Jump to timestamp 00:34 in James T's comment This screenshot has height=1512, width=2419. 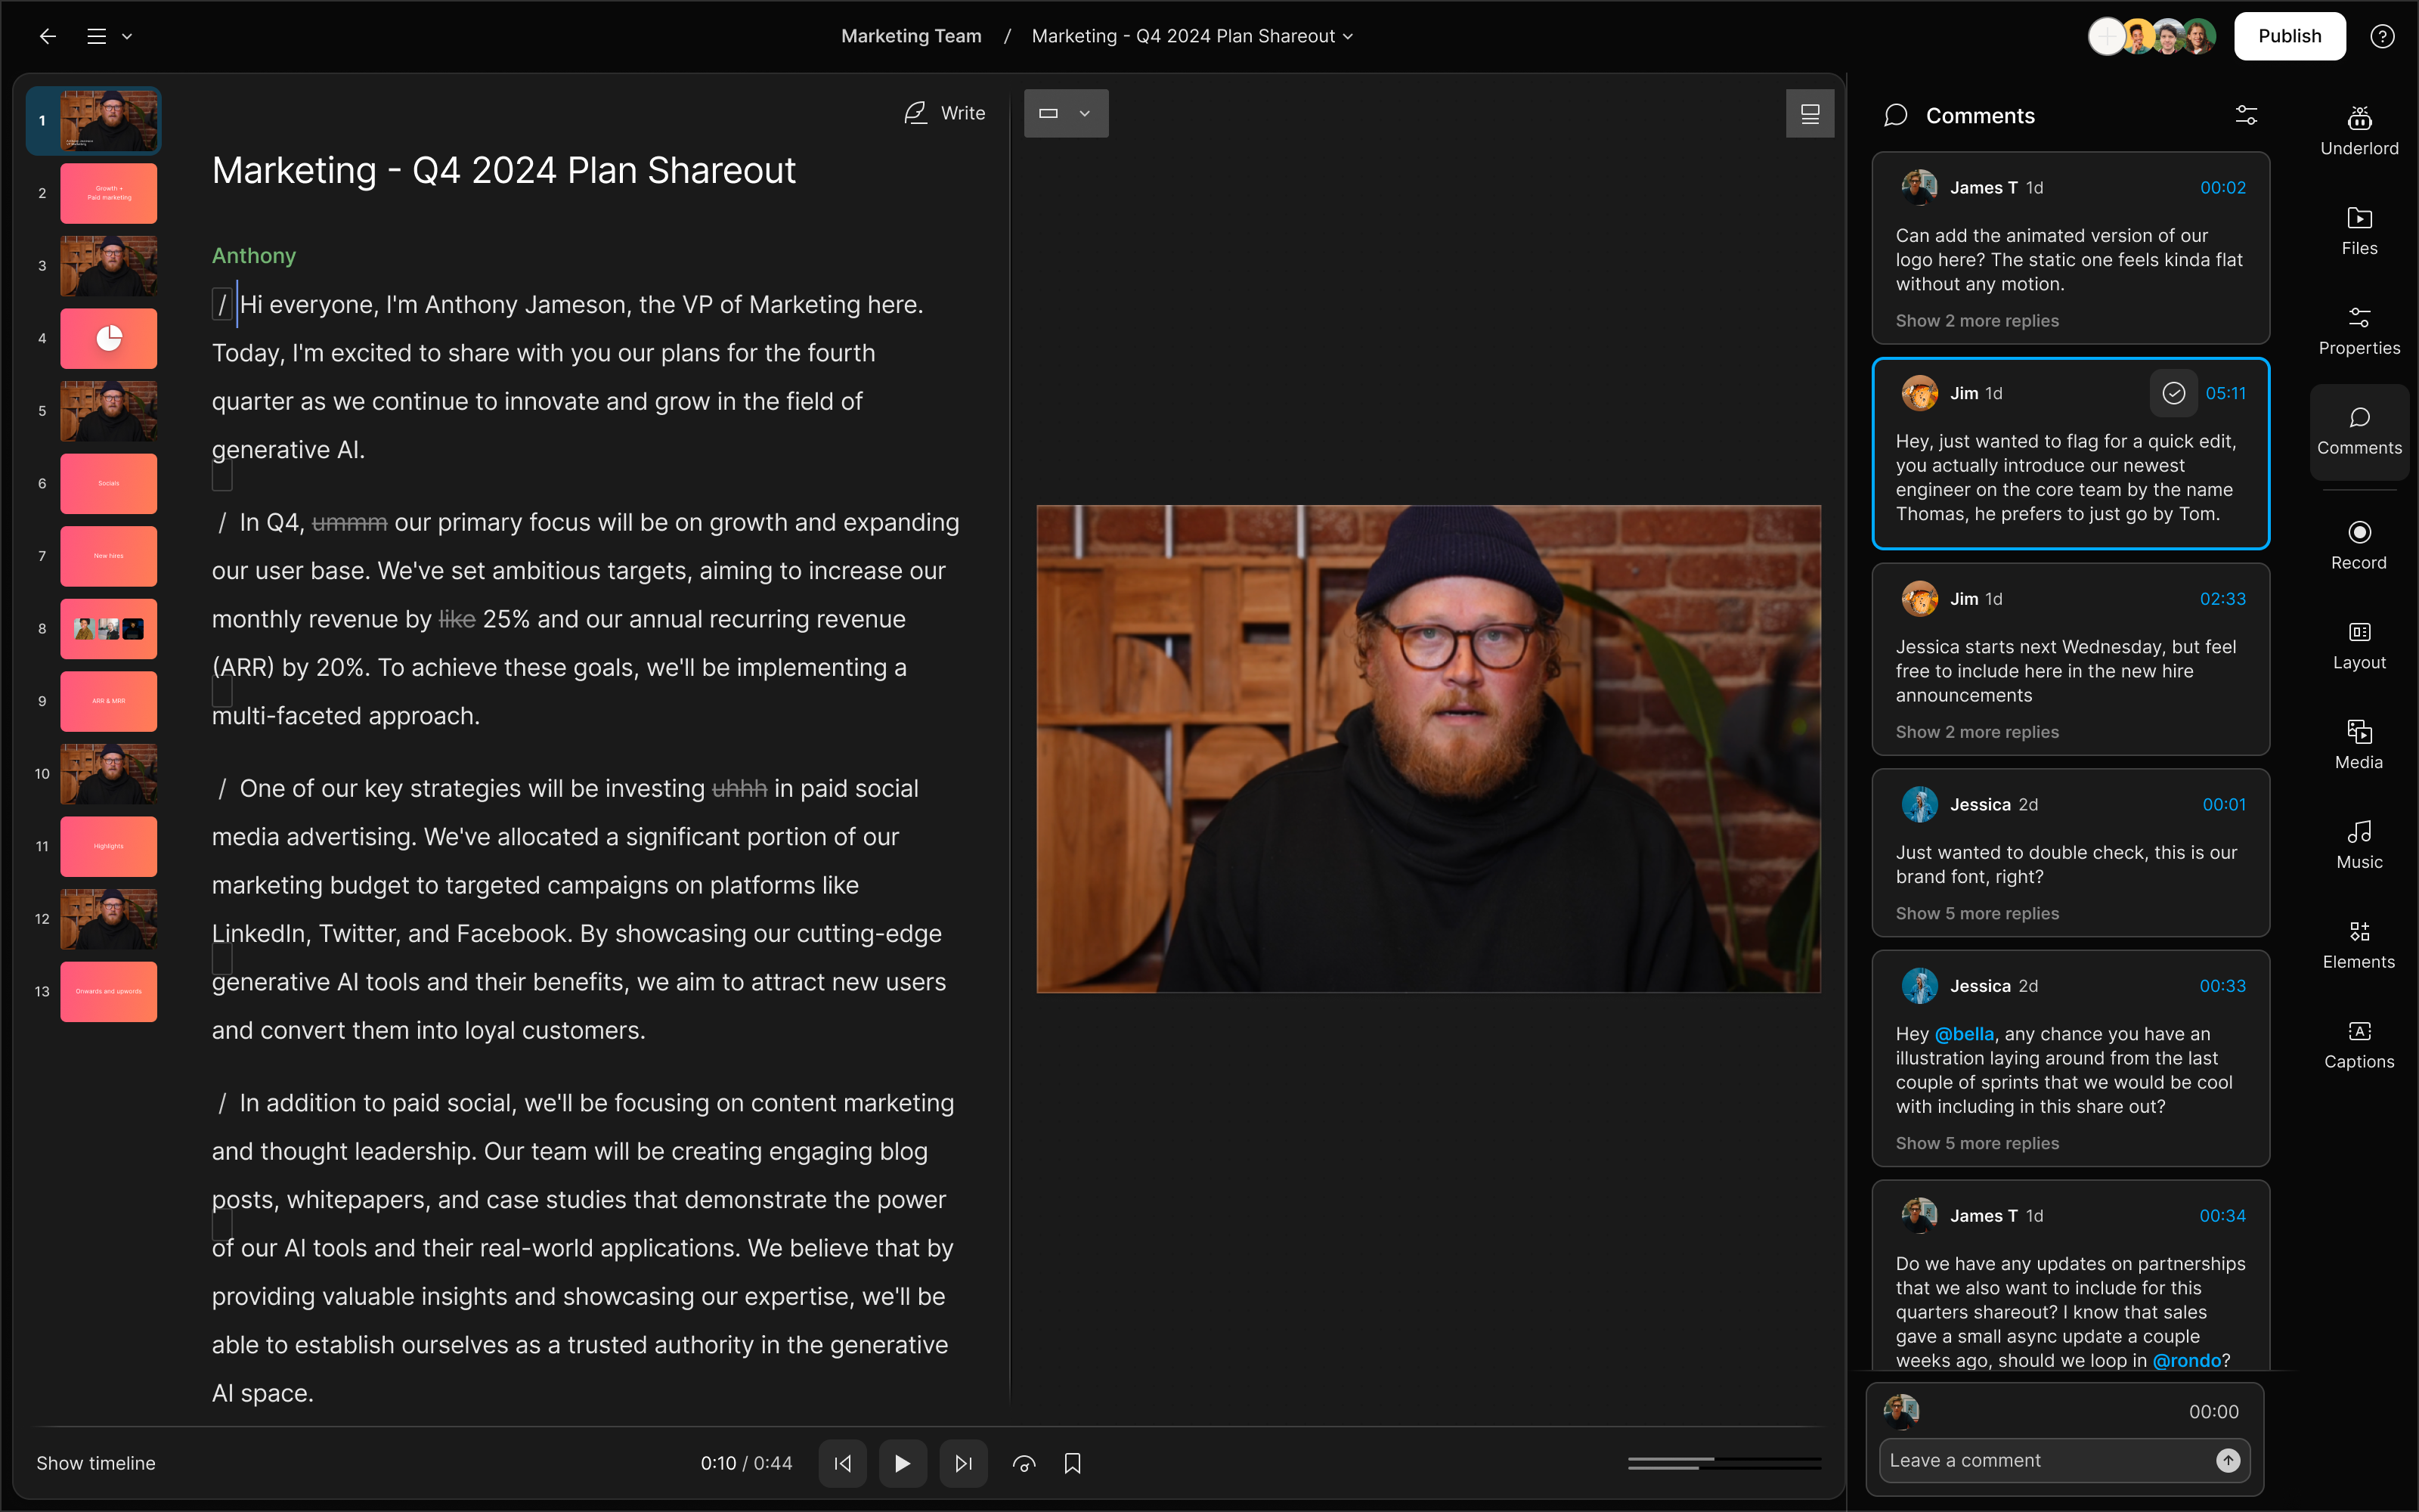click(2222, 1215)
